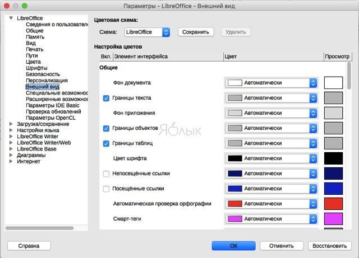Viewport: 359px width, 258px height.
Task: Select the Внешний вид tree item
Action: (x=43, y=87)
